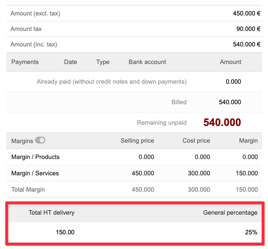This screenshot has width=268, height=249.
Task: Select the Margin / Products row label
Action: (x=35, y=157)
